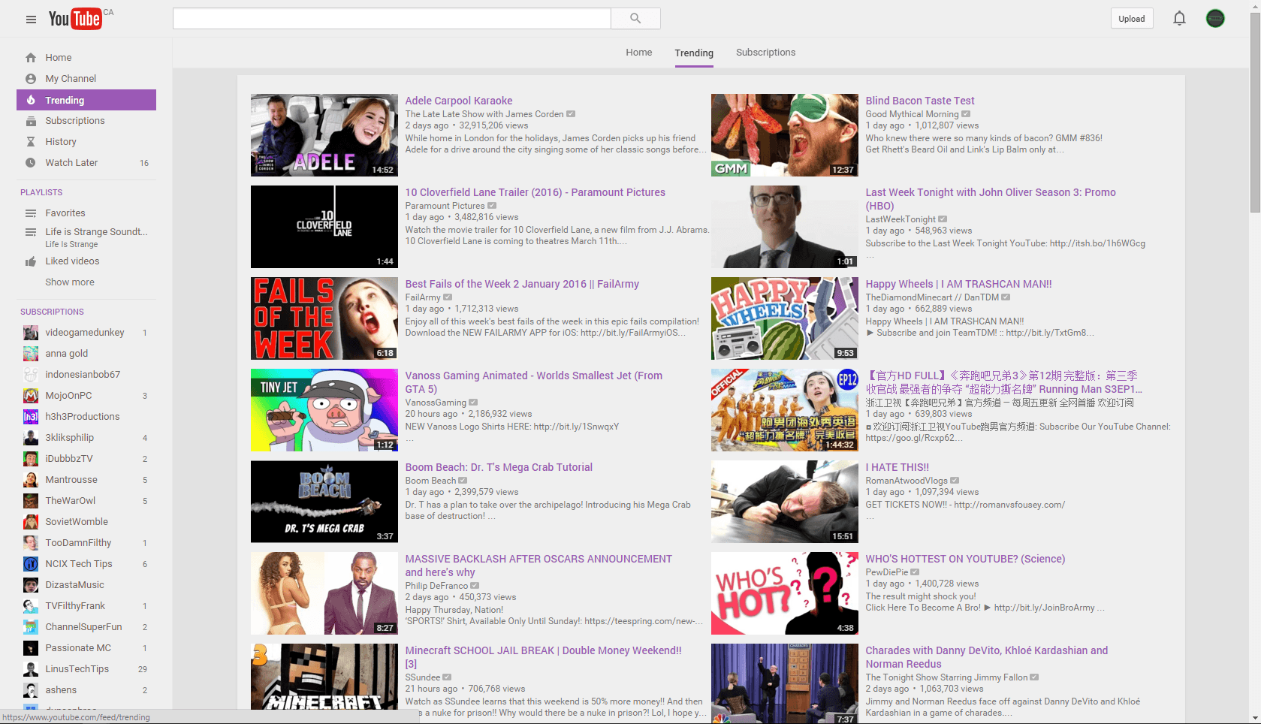Screen dimensions: 1261x724
Task: Open the PLAYLISTS section heading
Action: click(x=41, y=192)
